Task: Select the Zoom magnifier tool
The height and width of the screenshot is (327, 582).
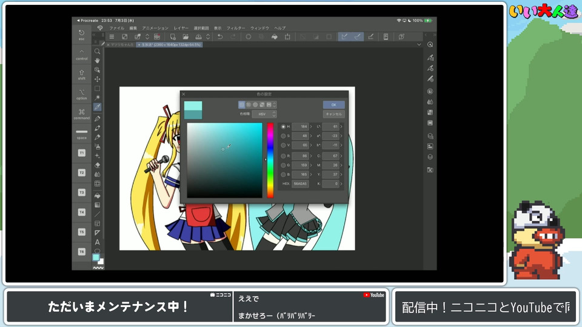Action: point(97,51)
